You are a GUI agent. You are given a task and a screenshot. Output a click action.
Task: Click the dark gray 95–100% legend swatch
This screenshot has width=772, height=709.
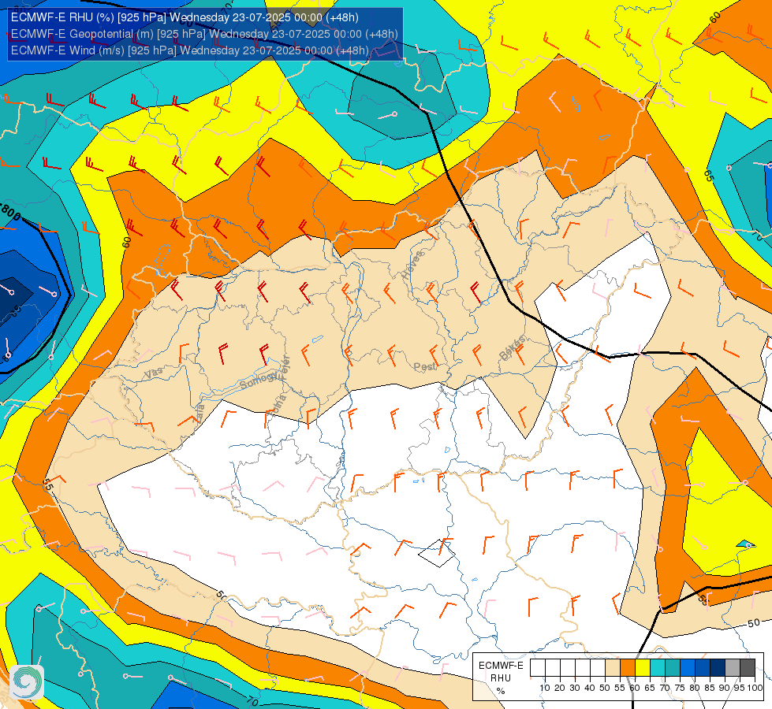(x=748, y=668)
